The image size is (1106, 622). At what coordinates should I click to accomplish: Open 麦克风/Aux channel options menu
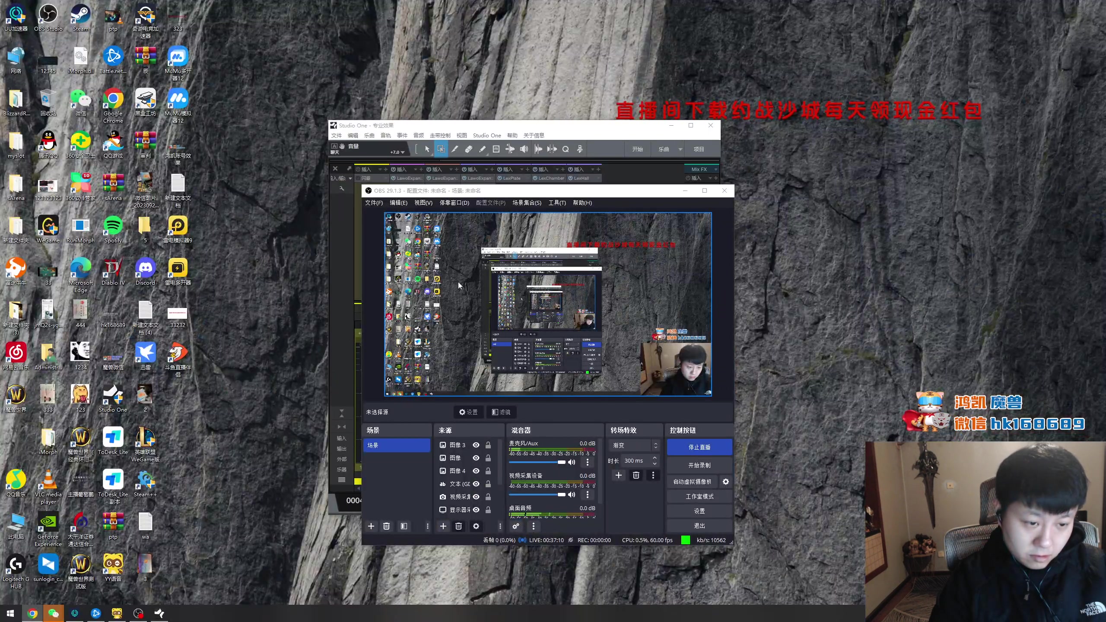click(x=587, y=462)
